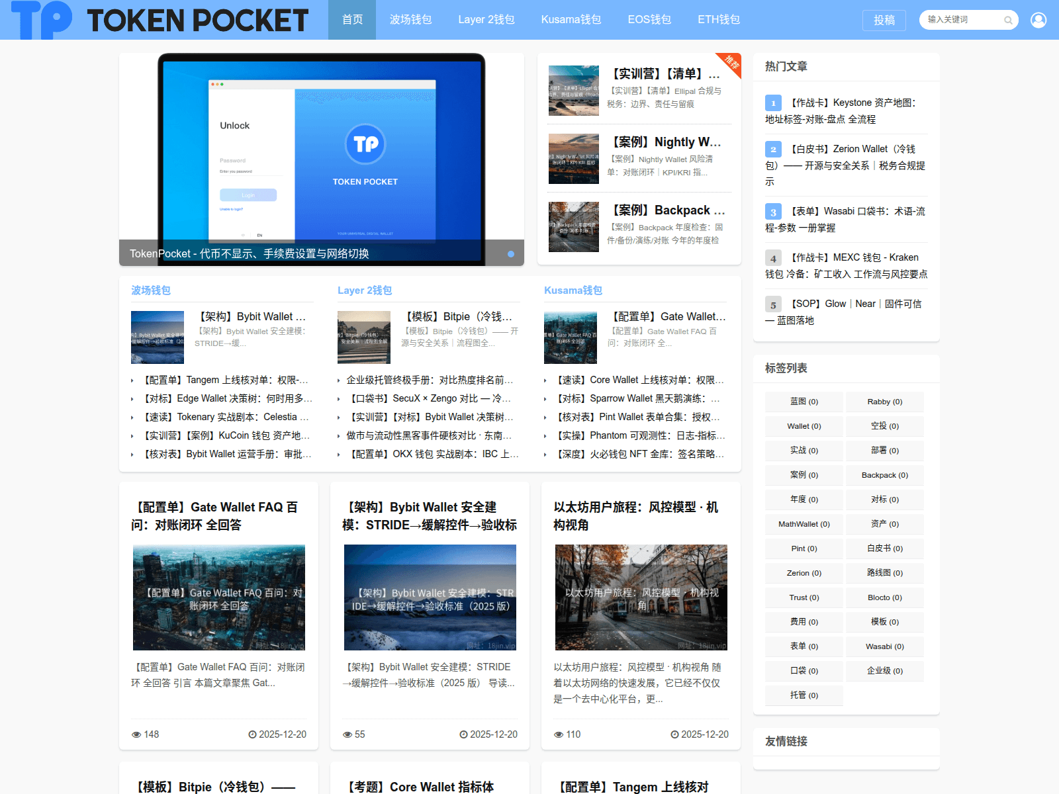
Task: Open the user account avatar icon
Action: pos(1038,20)
